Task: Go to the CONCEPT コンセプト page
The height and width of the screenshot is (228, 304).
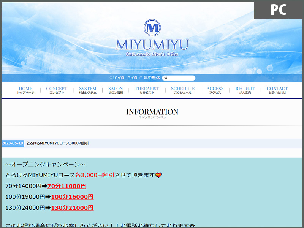Action: pos(57,90)
